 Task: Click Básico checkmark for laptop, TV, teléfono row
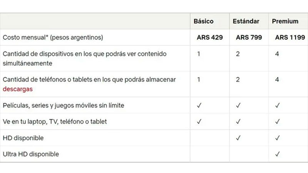click(x=199, y=121)
